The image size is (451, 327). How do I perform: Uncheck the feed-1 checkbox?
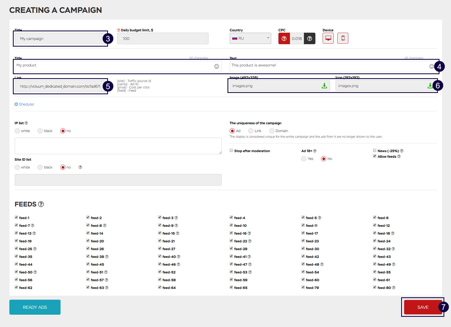(x=16, y=217)
